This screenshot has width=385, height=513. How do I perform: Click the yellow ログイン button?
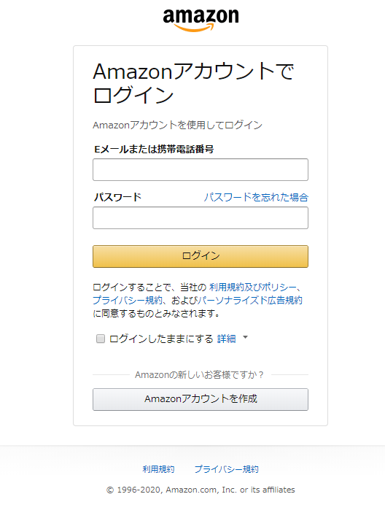(x=201, y=256)
